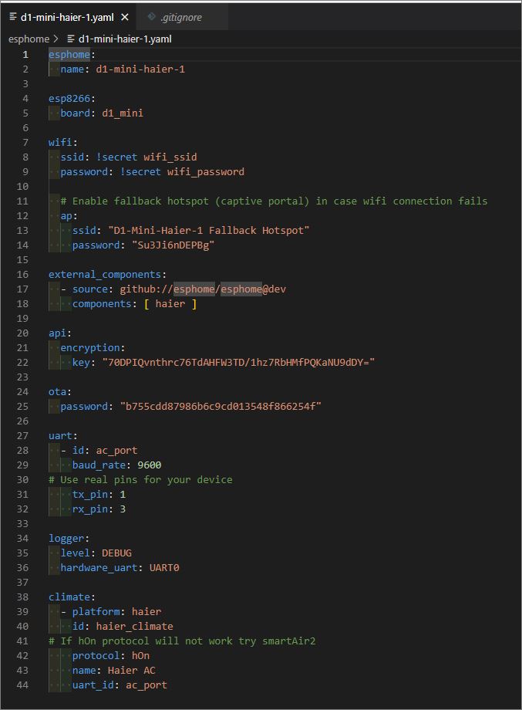522x710 pixels.
Task: Select the d1-mini-haier-1.yaml tab label
Action: [x=67, y=17]
